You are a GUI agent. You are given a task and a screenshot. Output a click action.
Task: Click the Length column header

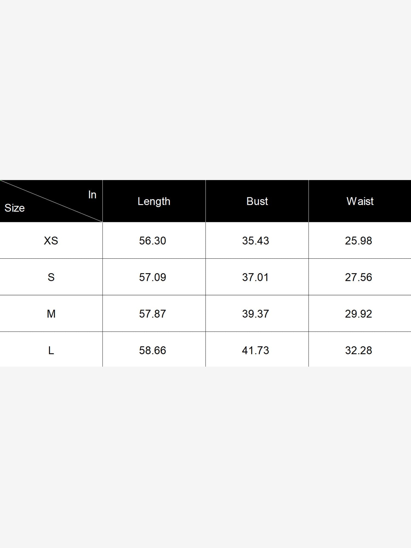(154, 201)
